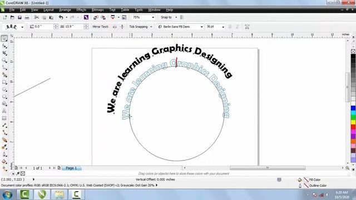The height and width of the screenshot is (200, 356).
Task: Click the Export icon
Action: pos(103,17)
